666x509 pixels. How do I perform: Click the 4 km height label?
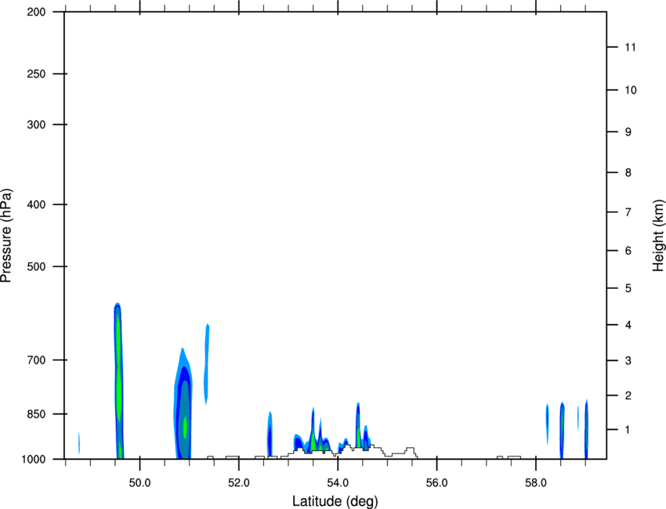point(628,325)
